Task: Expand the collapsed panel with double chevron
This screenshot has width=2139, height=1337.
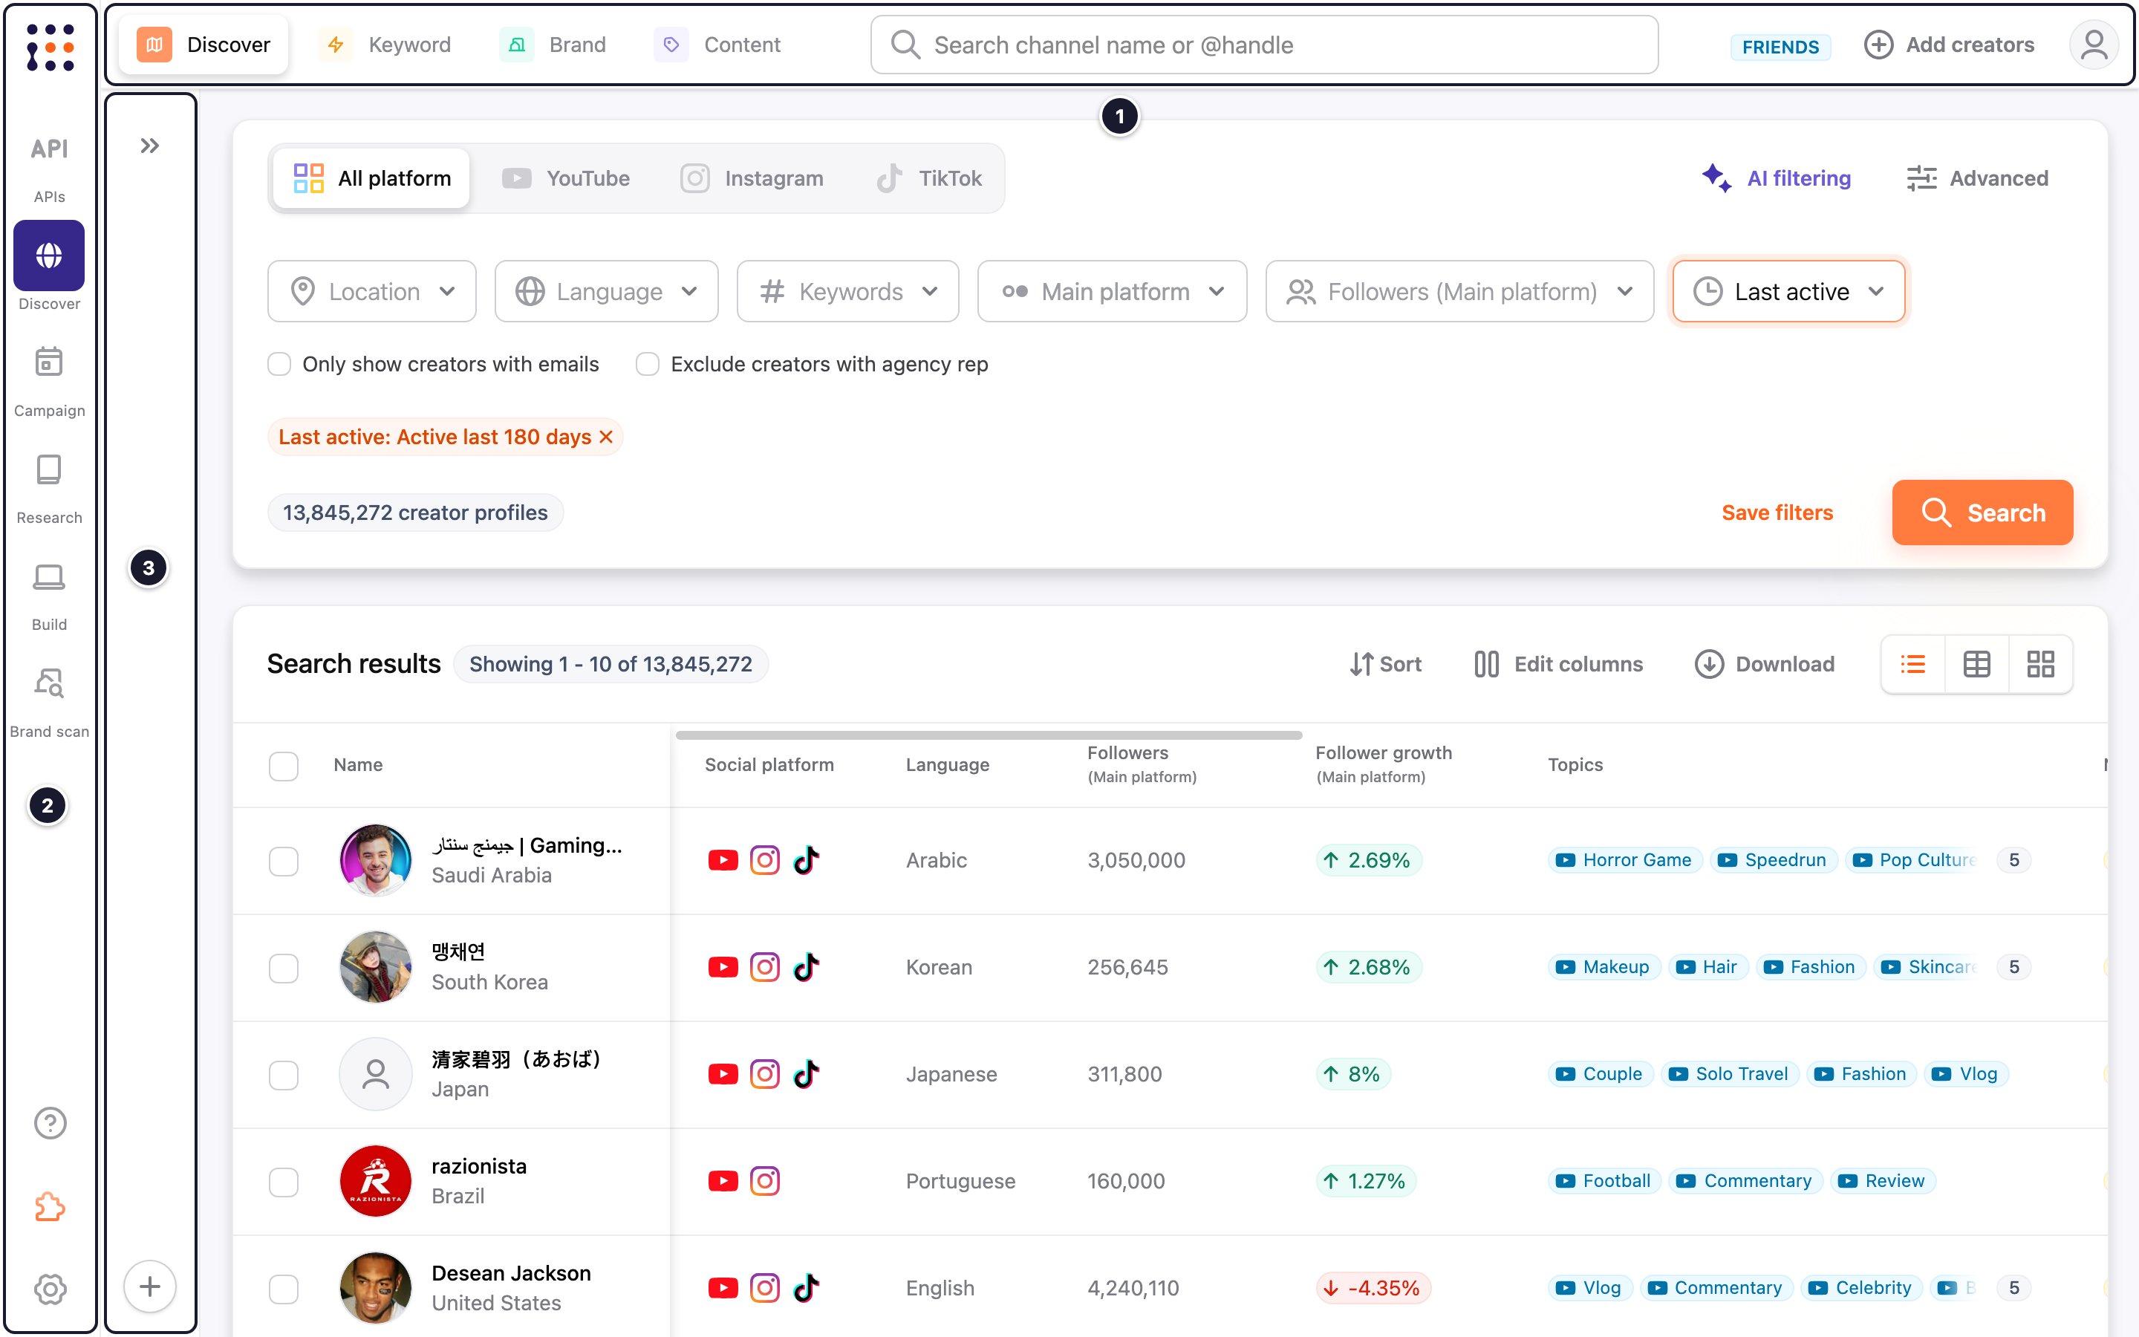Action: [149, 146]
